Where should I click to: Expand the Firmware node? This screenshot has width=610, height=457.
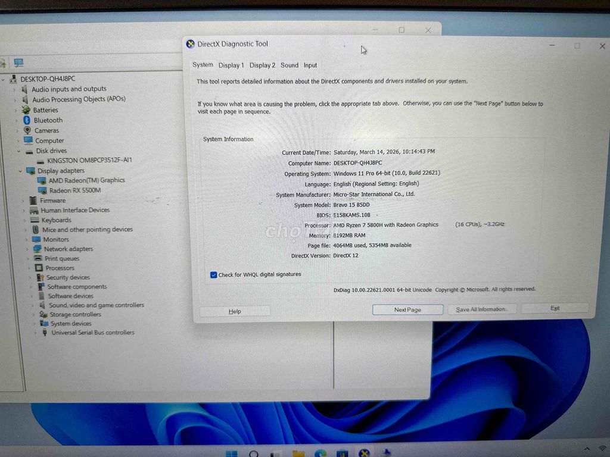pos(23,201)
